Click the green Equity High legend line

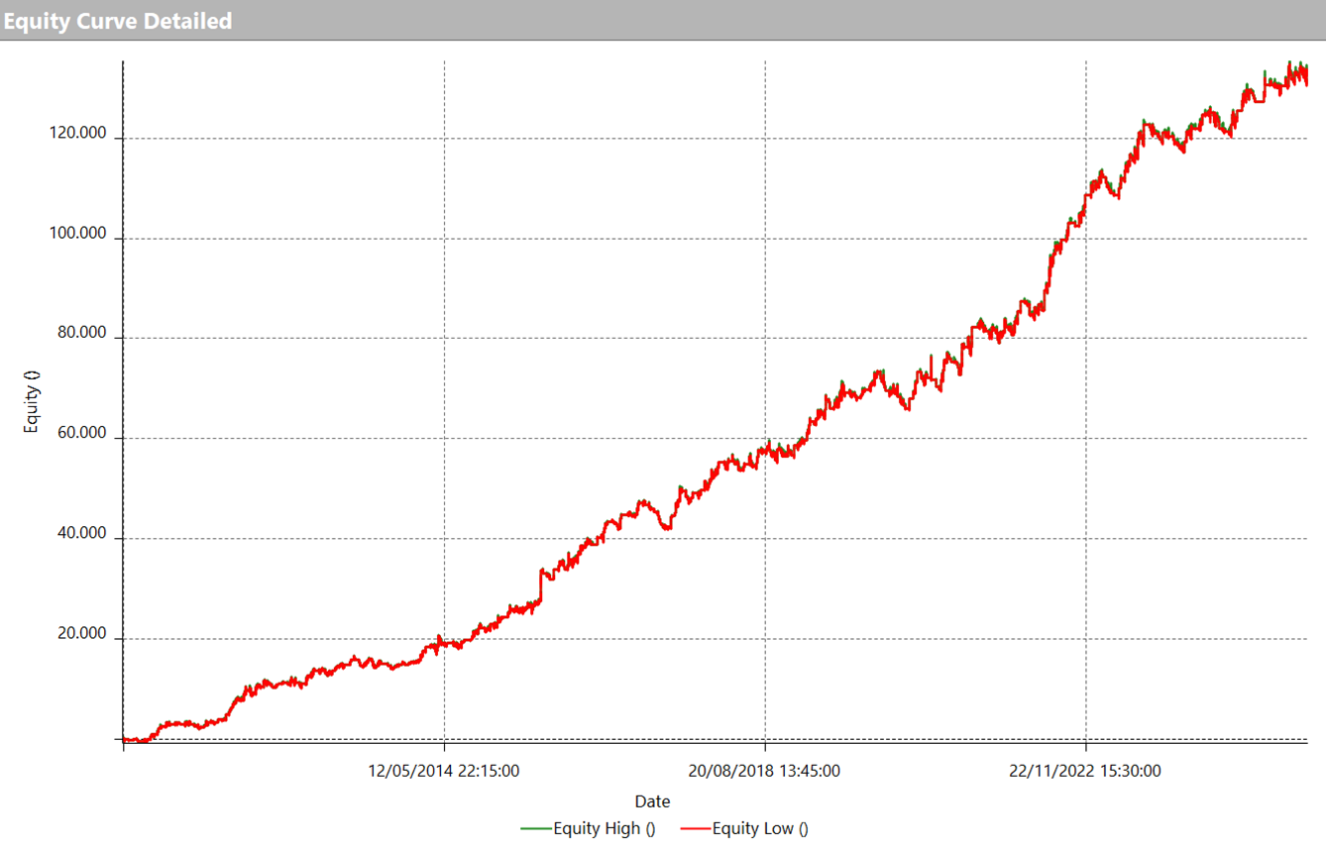click(535, 829)
